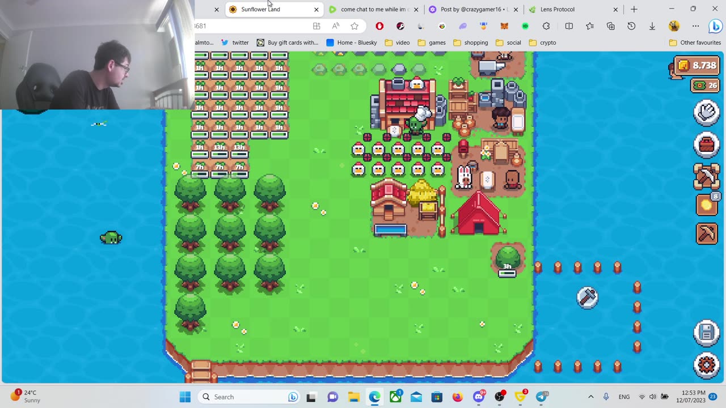Open the browser Extensions puzzle icon

tap(546, 26)
